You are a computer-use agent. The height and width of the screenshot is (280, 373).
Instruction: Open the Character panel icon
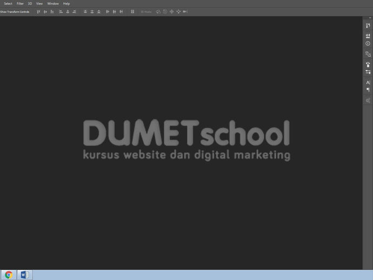point(368,82)
